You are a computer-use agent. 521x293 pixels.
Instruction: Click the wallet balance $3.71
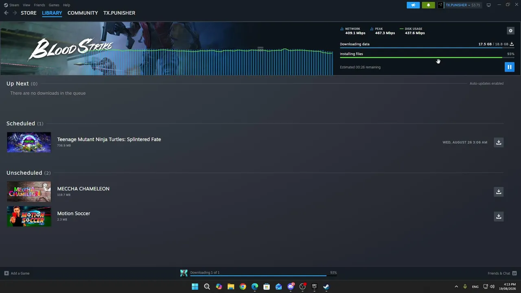coord(475,5)
